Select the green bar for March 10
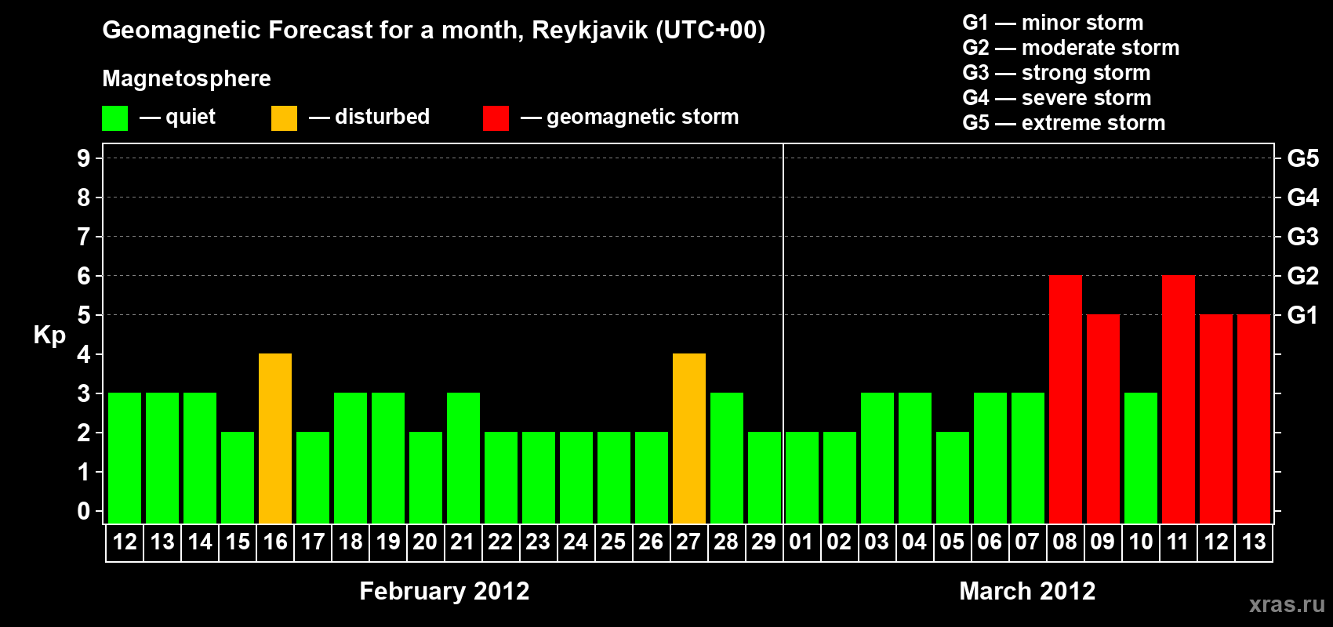The height and width of the screenshot is (627, 1333). click(x=1141, y=458)
